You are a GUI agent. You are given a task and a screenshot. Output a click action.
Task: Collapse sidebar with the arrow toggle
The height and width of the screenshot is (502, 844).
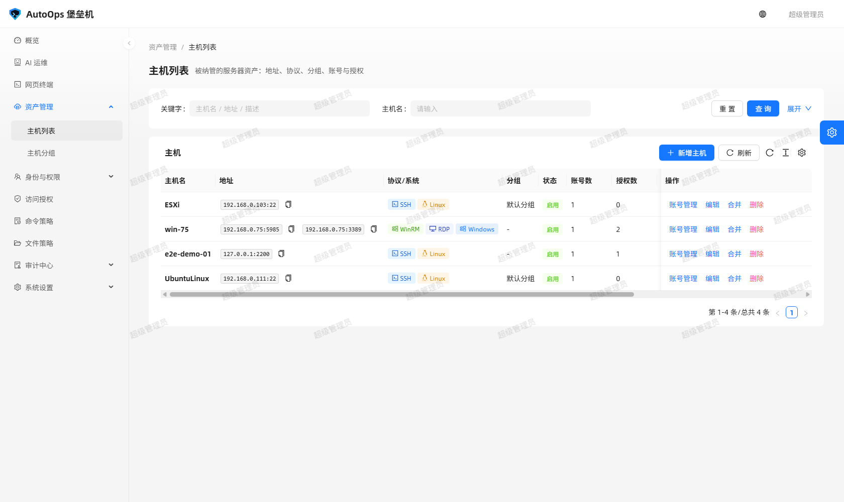click(x=129, y=43)
